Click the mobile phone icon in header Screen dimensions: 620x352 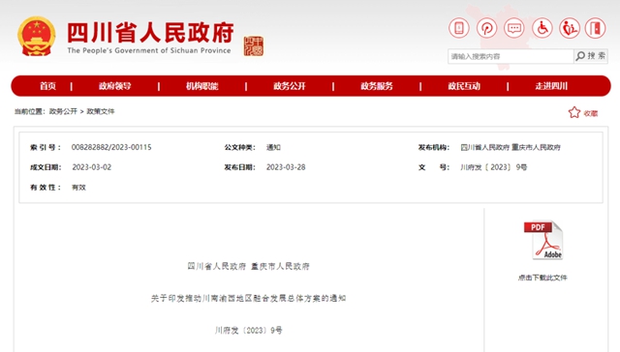458,28
